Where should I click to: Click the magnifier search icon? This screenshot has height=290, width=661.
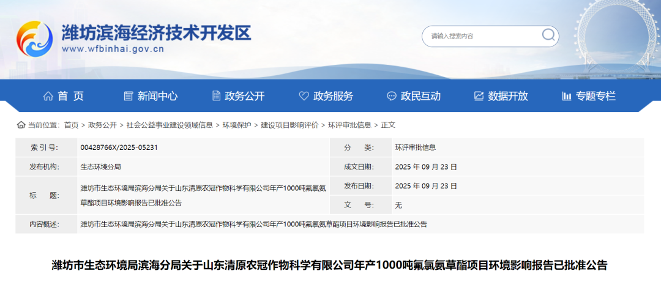548,34
